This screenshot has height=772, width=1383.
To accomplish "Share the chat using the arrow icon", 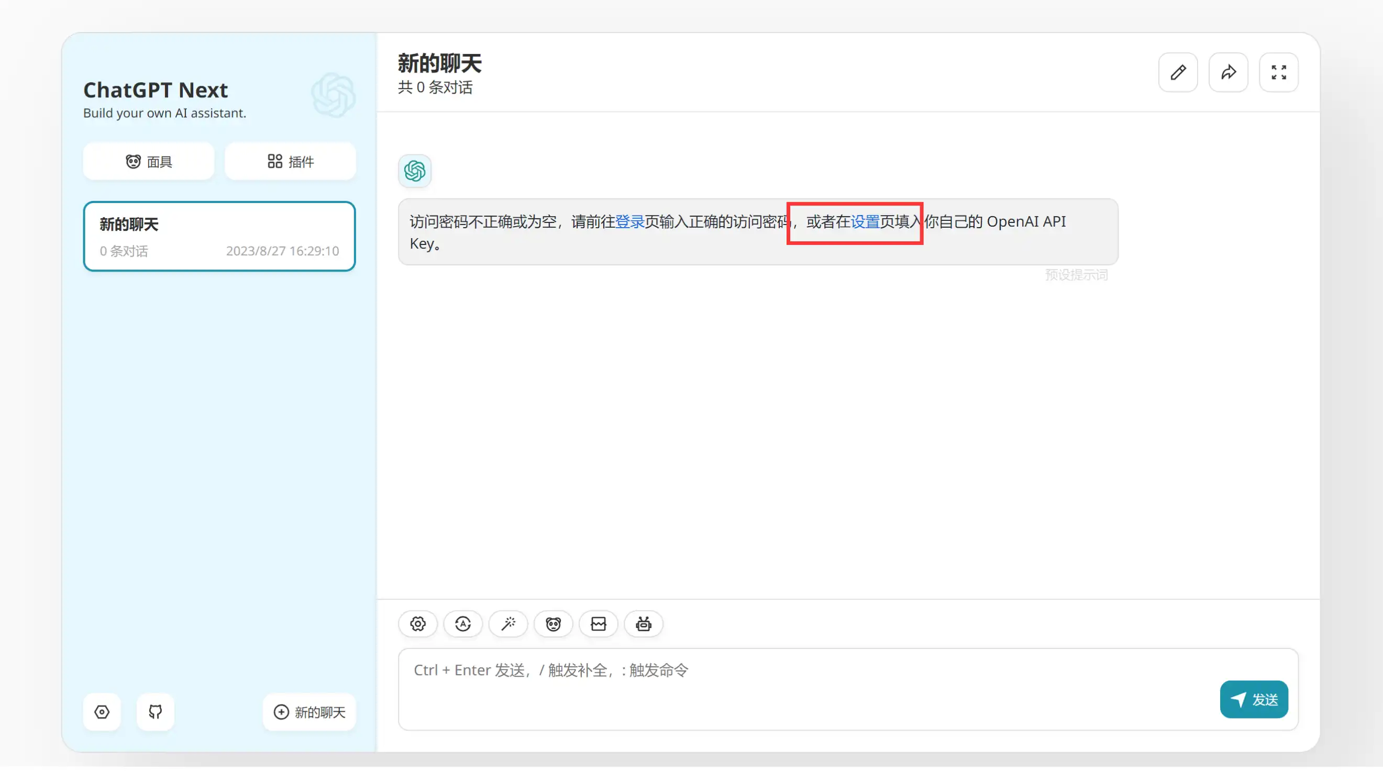I will click(x=1229, y=72).
